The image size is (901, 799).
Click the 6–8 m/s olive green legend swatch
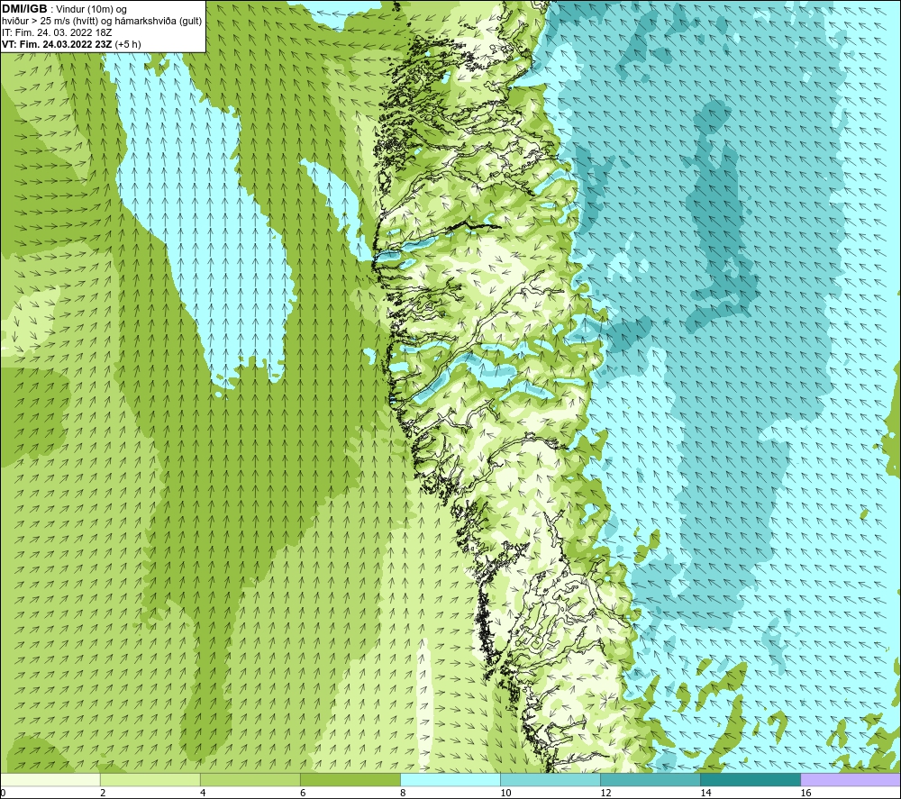[350, 780]
